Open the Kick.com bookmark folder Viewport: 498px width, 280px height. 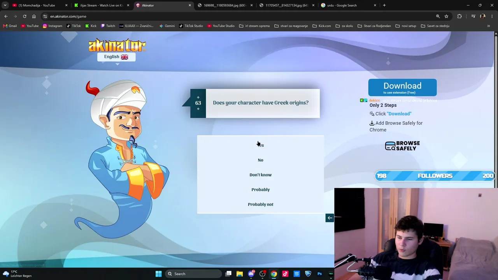coord(322,26)
